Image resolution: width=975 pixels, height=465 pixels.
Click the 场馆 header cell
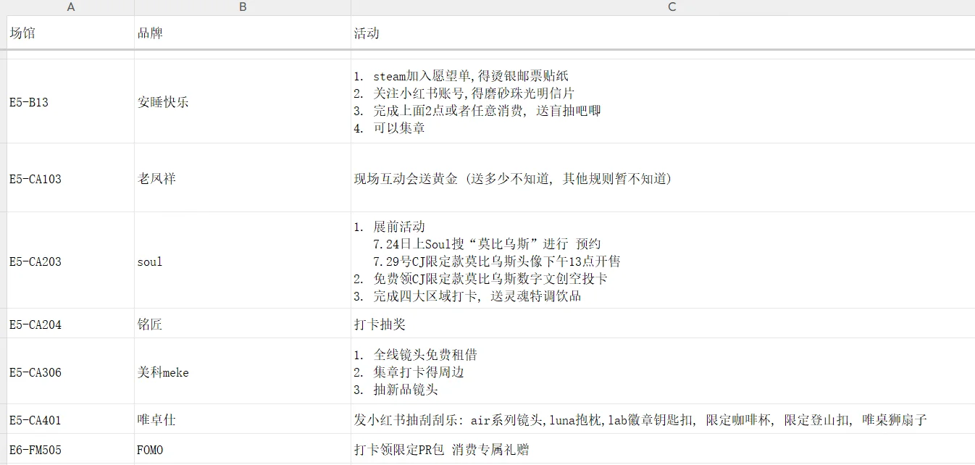coord(70,33)
